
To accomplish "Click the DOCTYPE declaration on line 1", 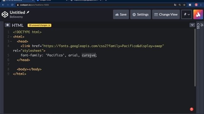I will 27,32.
